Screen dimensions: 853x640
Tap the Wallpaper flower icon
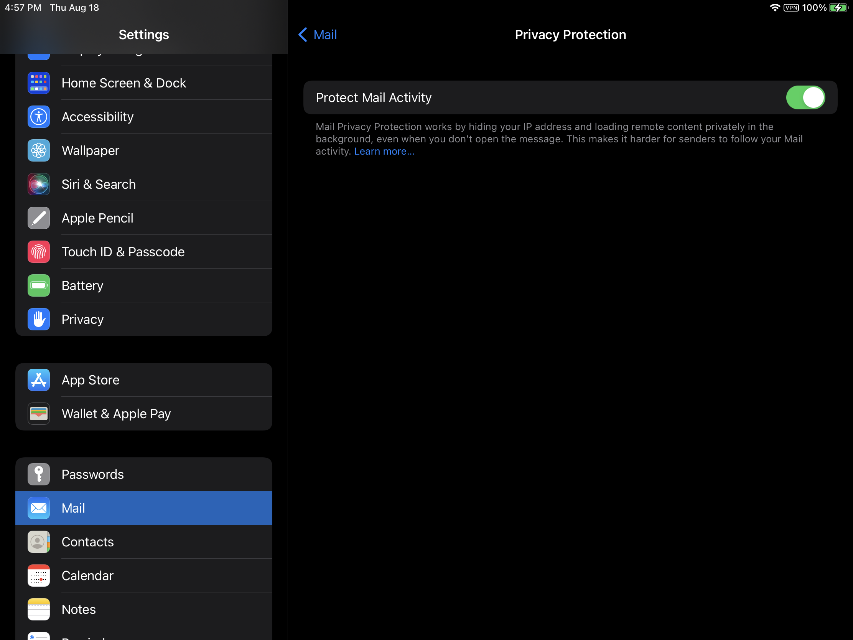click(39, 150)
